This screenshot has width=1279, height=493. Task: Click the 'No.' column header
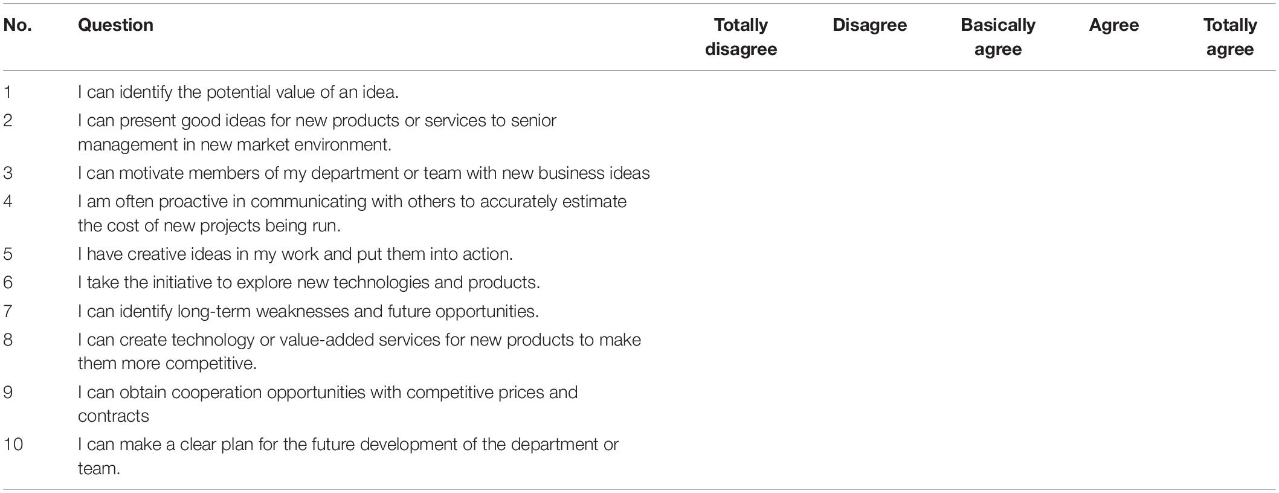(x=18, y=25)
